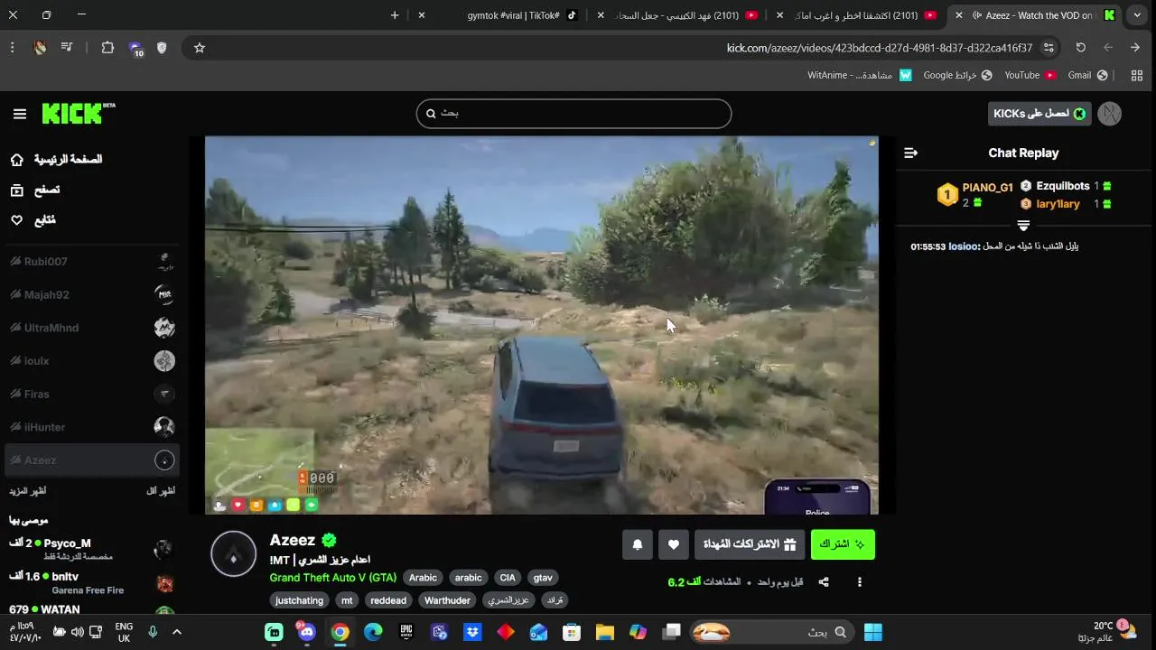1156x650 pixels.
Task: Open Microsoft Edge from taskbar
Action: [373, 632]
